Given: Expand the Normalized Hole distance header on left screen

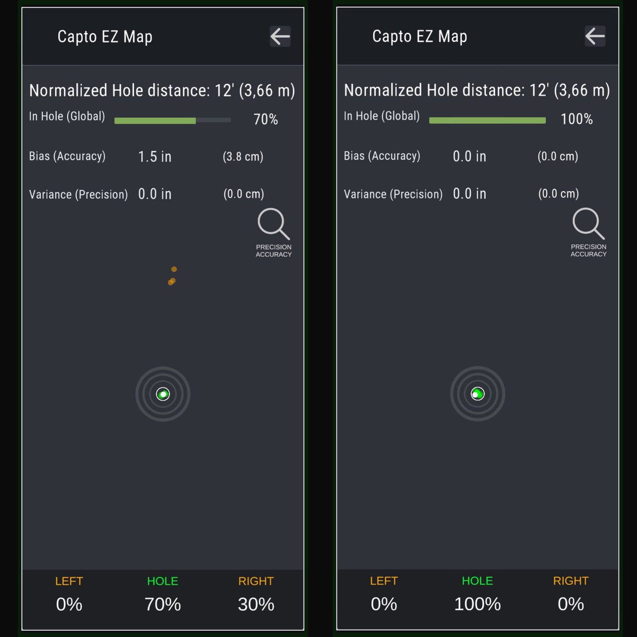Looking at the screenshot, I should point(162,90).
